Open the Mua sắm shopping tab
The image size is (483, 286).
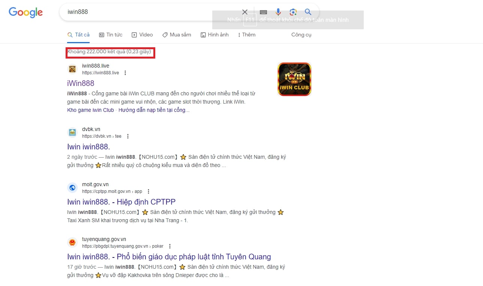click(177, 35)
